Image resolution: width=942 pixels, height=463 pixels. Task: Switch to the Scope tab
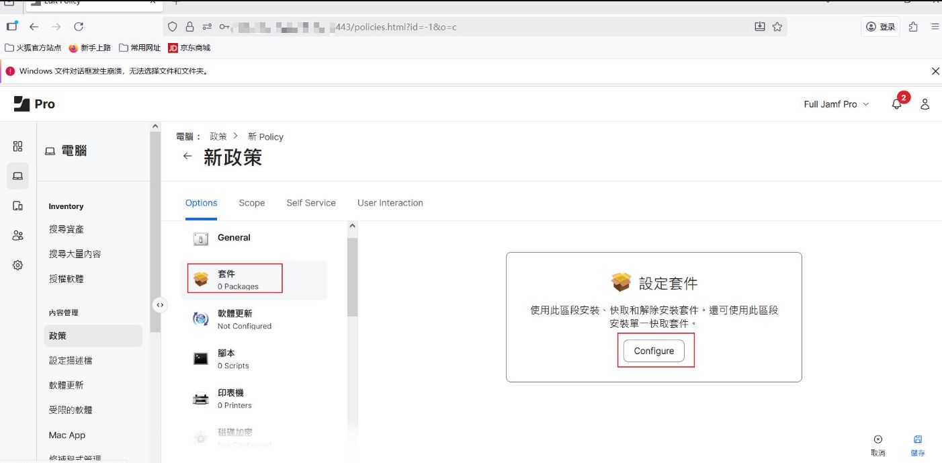[x=252, y=203]
